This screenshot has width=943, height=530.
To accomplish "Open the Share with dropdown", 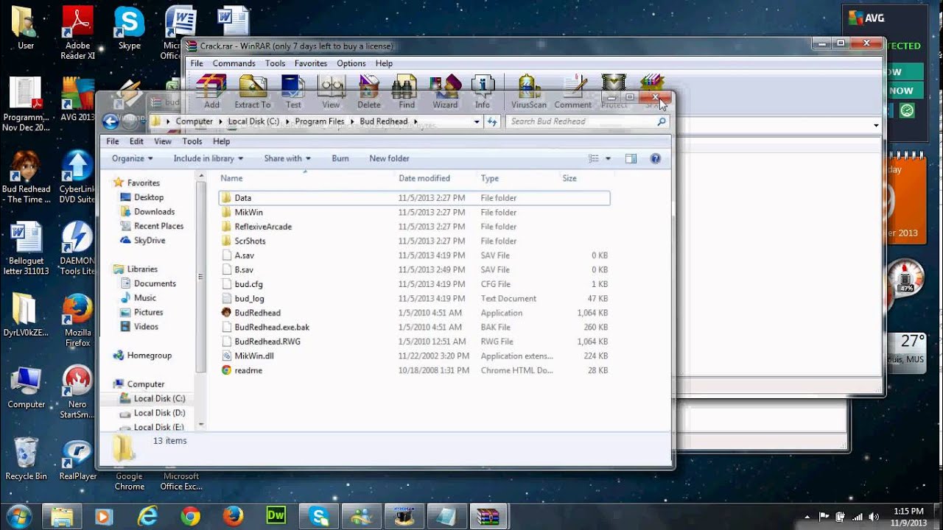I will (287, 158).
